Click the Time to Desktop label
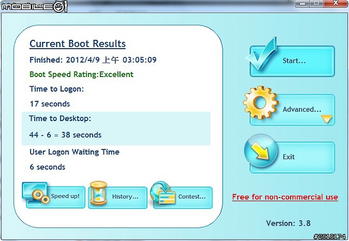349x241 pixels. (x=60, y=118)
